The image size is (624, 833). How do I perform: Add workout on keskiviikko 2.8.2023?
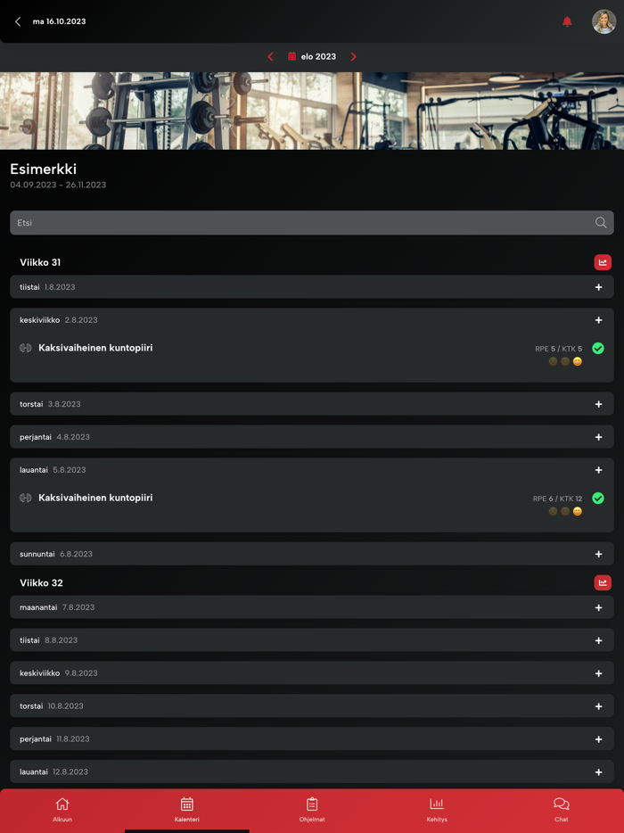click(598, 320)
